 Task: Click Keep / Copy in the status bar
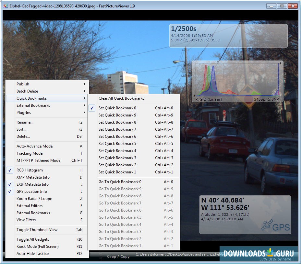click(x=118, y=256)
